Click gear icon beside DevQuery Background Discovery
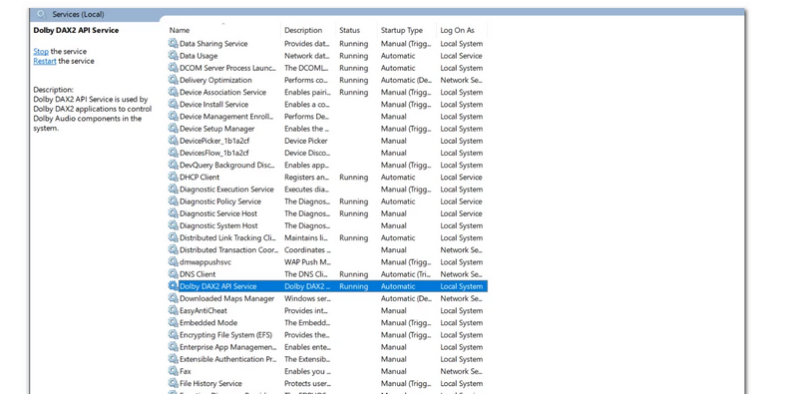This screenshot has height=394, width=797. pos(174,166)
